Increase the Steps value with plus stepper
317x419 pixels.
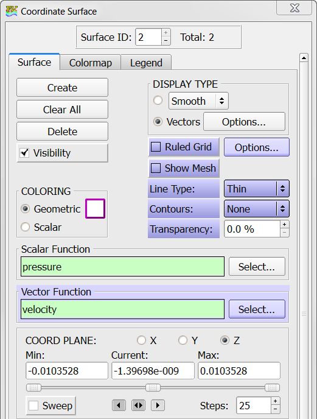click(276, 401)
